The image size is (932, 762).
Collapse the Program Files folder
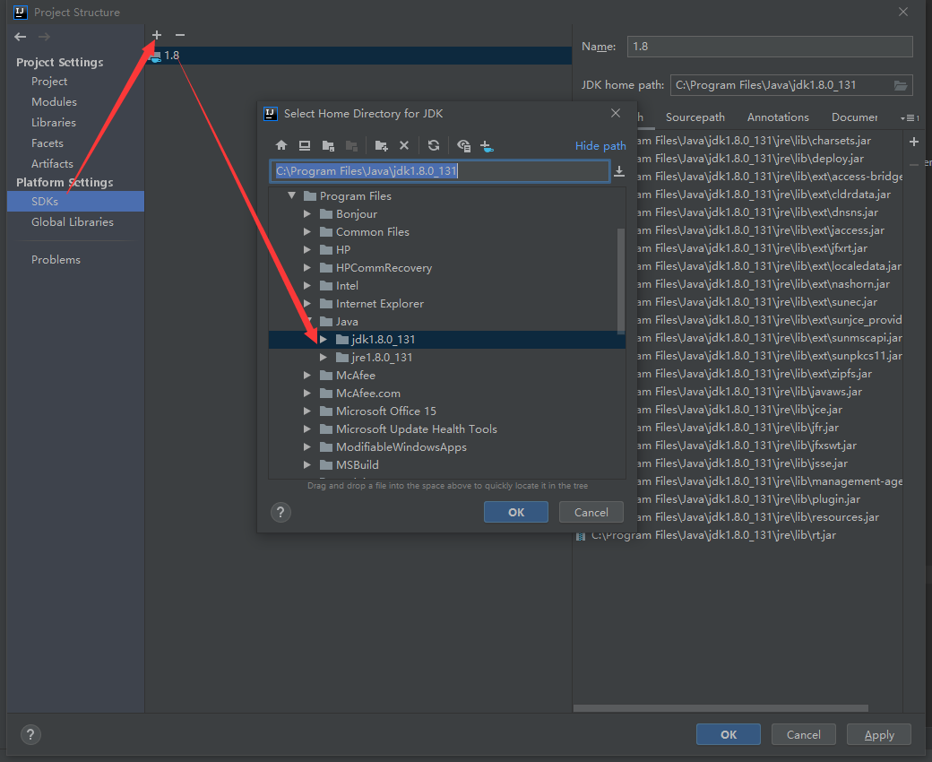pyautogui.click(x=292, y=195)
